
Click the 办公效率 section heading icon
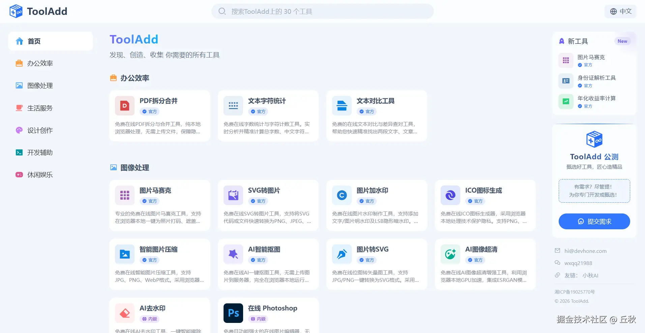pos(113,78)
